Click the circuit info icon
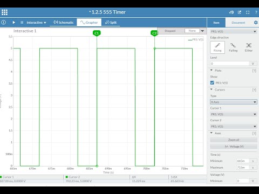The height and width of the screenshot is (194, 259). pos(4,23)
